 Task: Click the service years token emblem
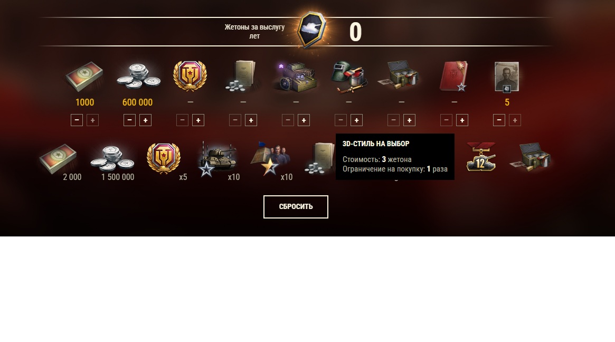[x=311, y=30]
